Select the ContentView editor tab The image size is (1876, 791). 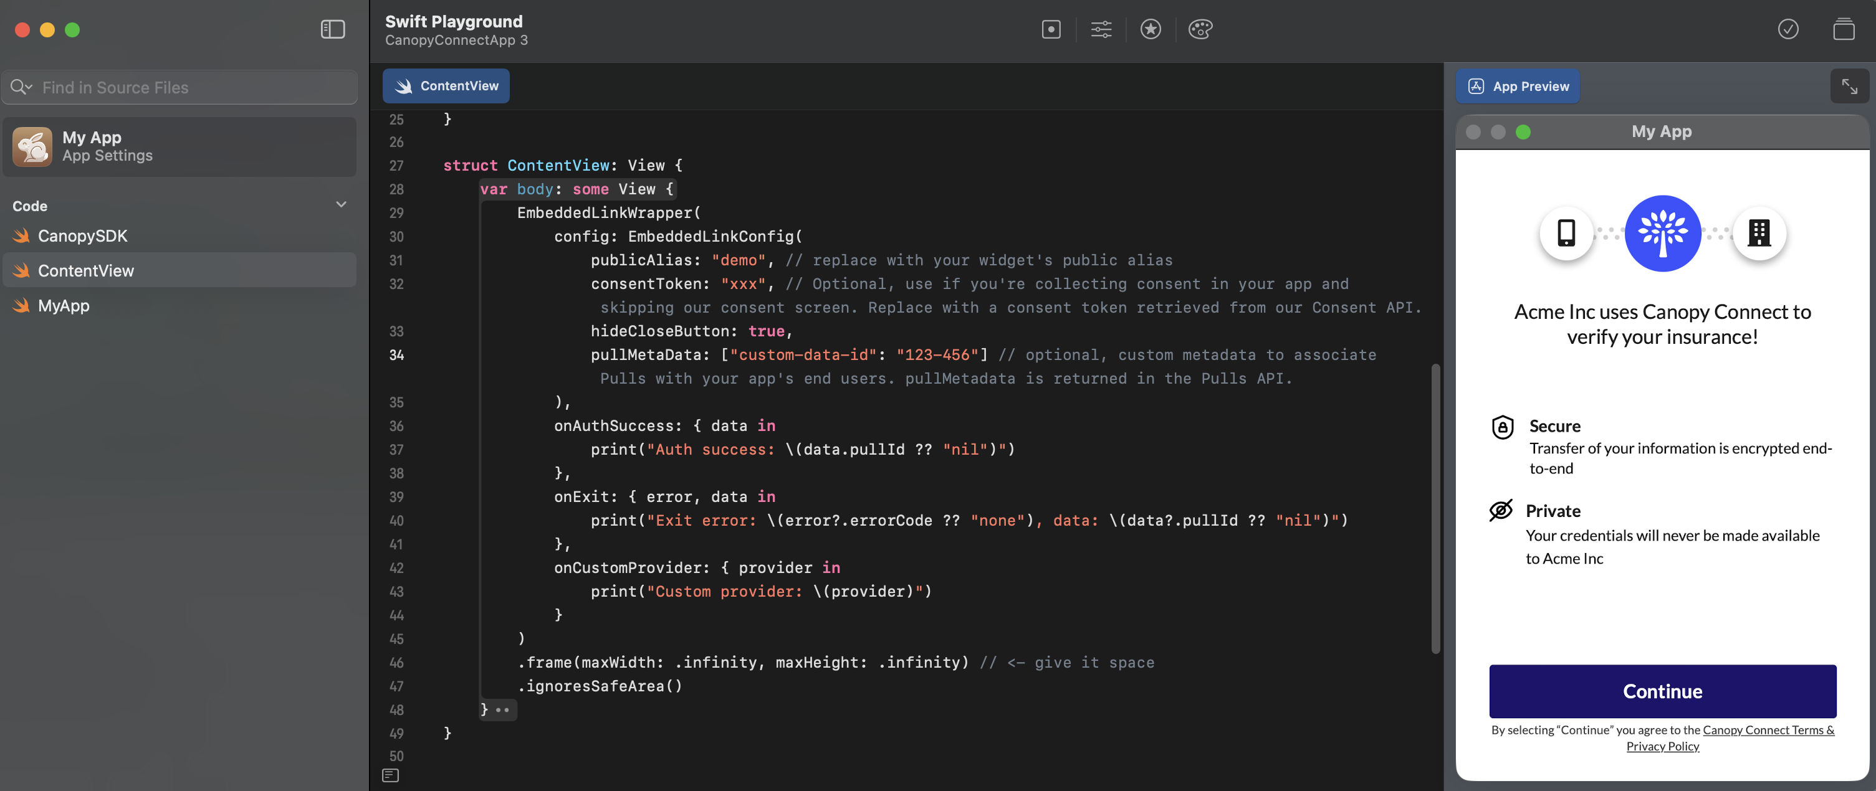tap(446, 86)
